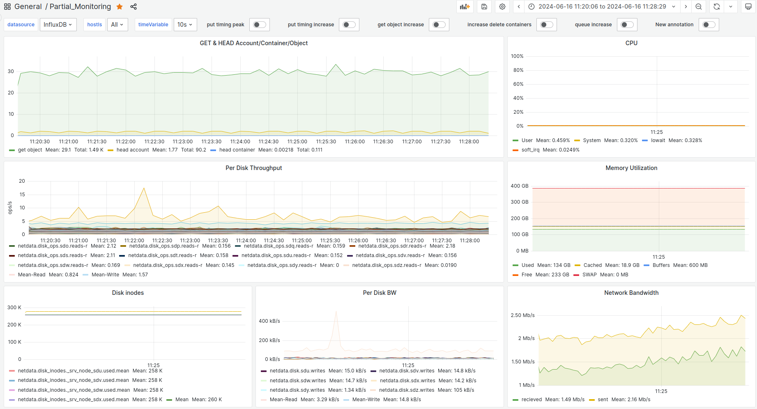Open the refresh interval dropdown arrow
Viewport: 757px width, 409px height.
731,7
